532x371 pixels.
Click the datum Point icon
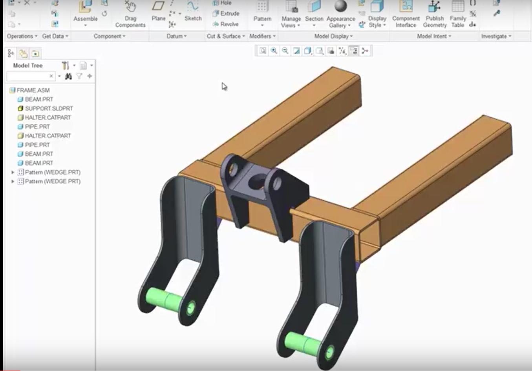[172, 14]
